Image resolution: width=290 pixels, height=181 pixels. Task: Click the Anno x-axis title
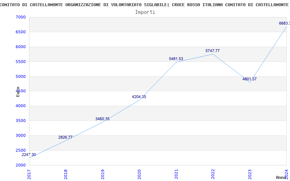pyautogui.click(x=281, y=177)
